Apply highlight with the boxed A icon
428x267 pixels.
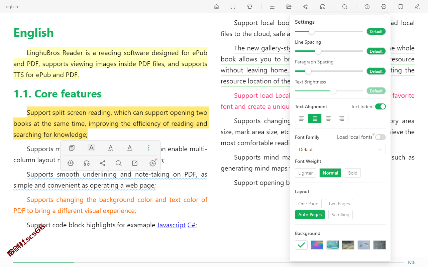(91, 148)
